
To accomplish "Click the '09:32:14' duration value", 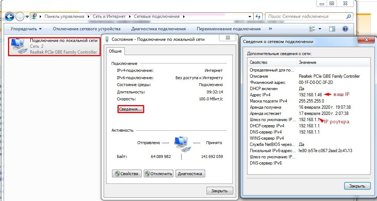I will 215,92.
